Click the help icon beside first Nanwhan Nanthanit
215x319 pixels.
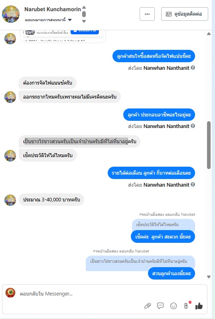pos(193,68)
